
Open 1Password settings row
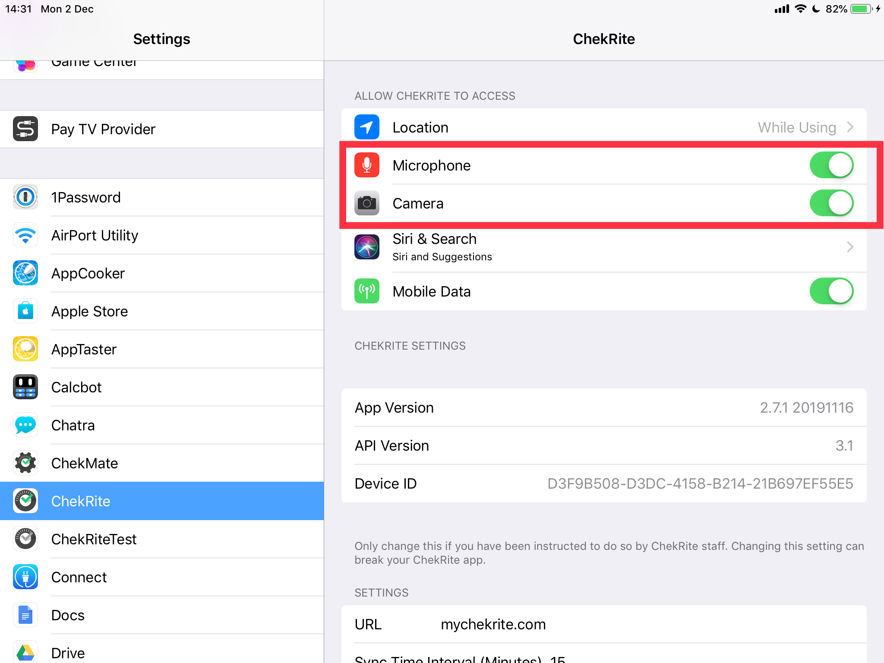[x=162, y=197]
